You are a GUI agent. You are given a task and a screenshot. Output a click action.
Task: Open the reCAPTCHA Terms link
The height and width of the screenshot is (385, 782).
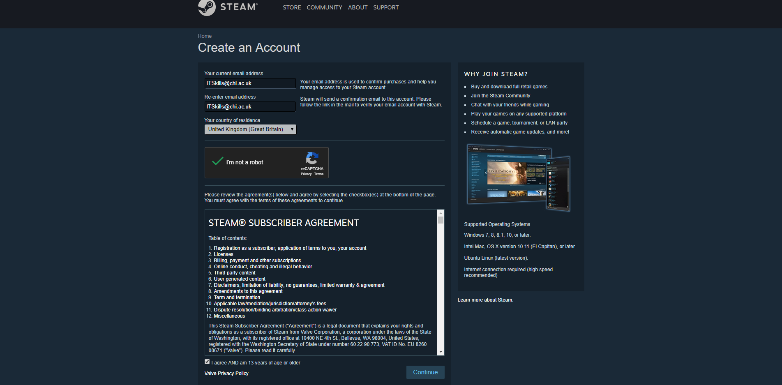[x=319, y=174]
